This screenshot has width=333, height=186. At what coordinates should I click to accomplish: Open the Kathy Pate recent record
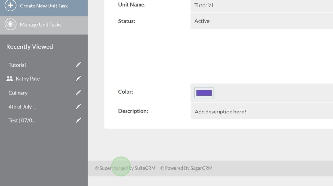tap(28, 79)
